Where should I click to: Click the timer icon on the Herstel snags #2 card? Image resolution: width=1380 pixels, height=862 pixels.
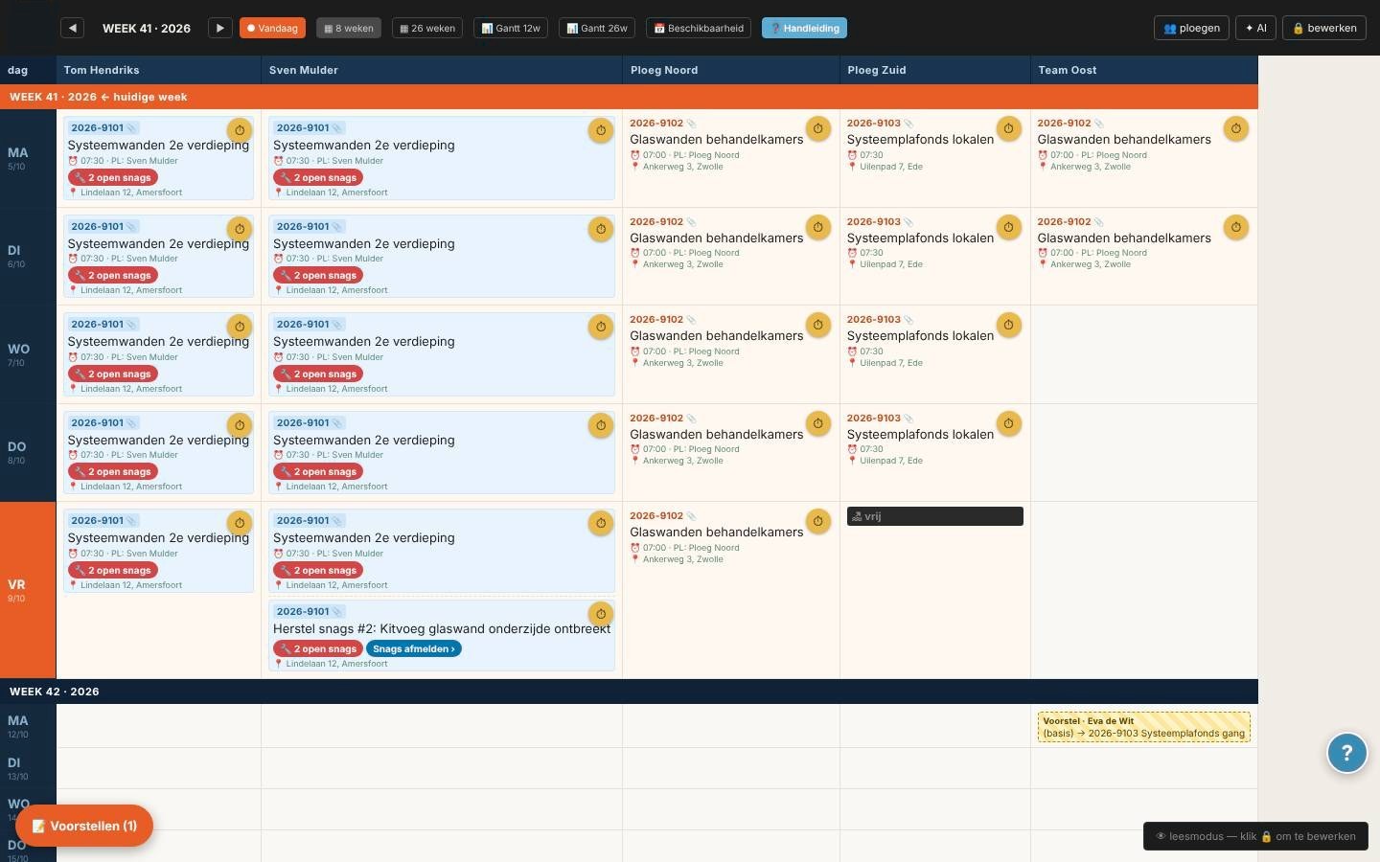pos(601,614)
